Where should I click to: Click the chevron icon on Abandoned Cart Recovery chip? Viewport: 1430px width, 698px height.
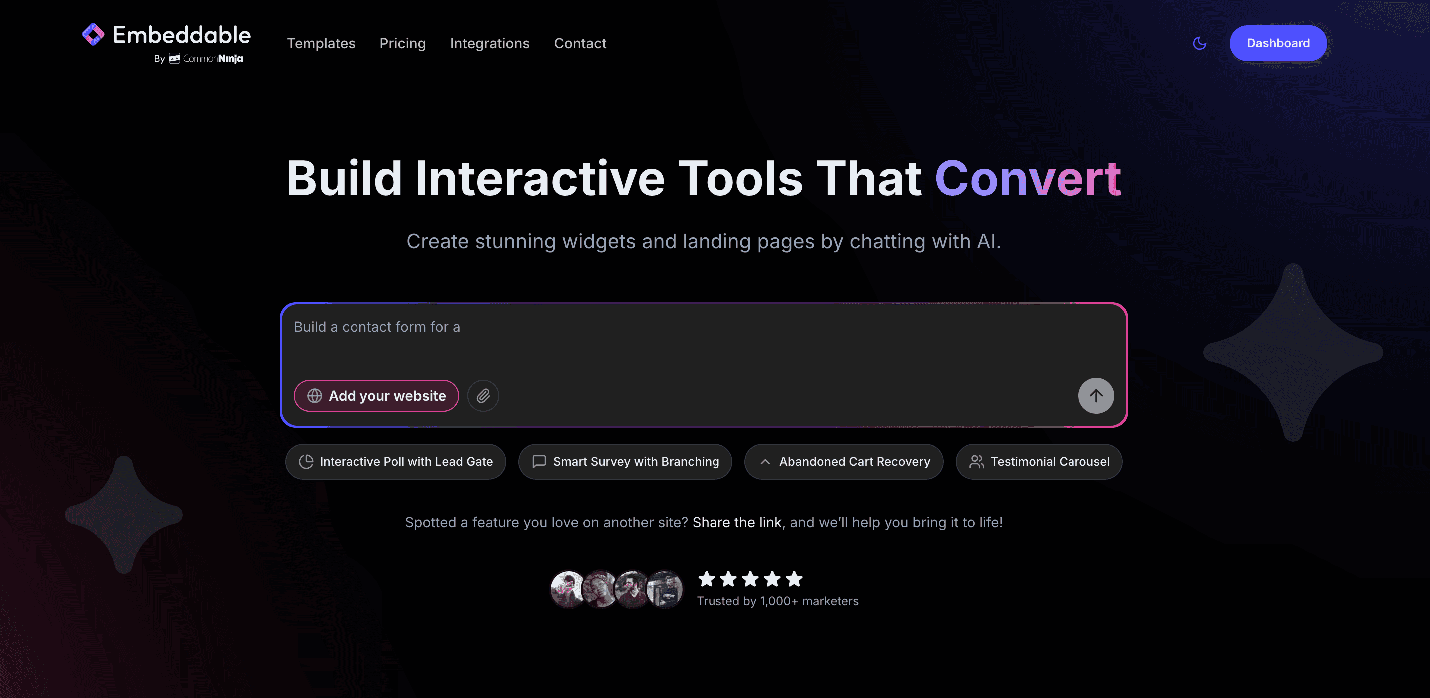765,461
